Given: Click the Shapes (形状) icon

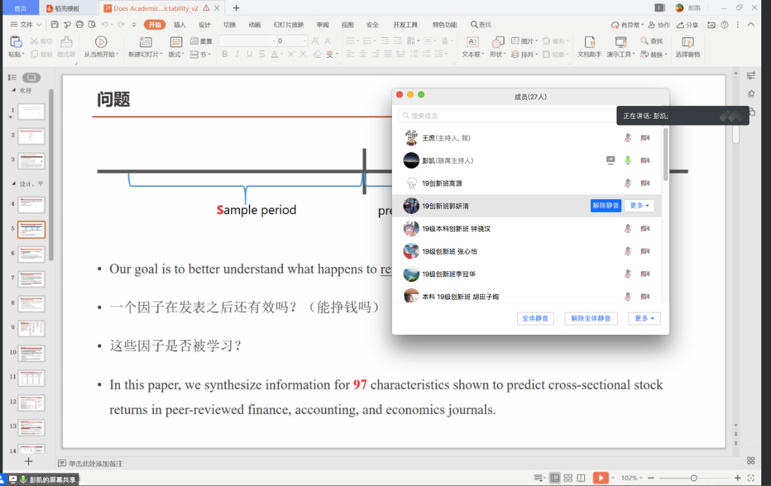Looking at the screenshot, I should click(497, 42).
